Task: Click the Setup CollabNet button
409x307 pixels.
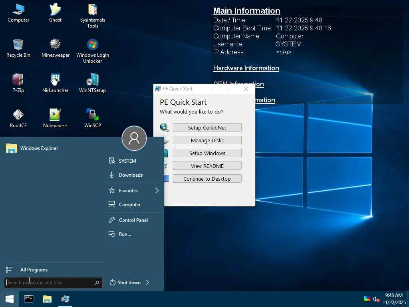Action: click(x=207, y=128)
